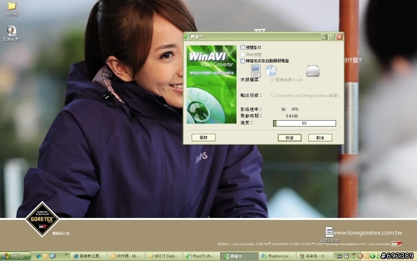Switch to the 未命名 - 小... Paint taskbar button

point(314,256)
